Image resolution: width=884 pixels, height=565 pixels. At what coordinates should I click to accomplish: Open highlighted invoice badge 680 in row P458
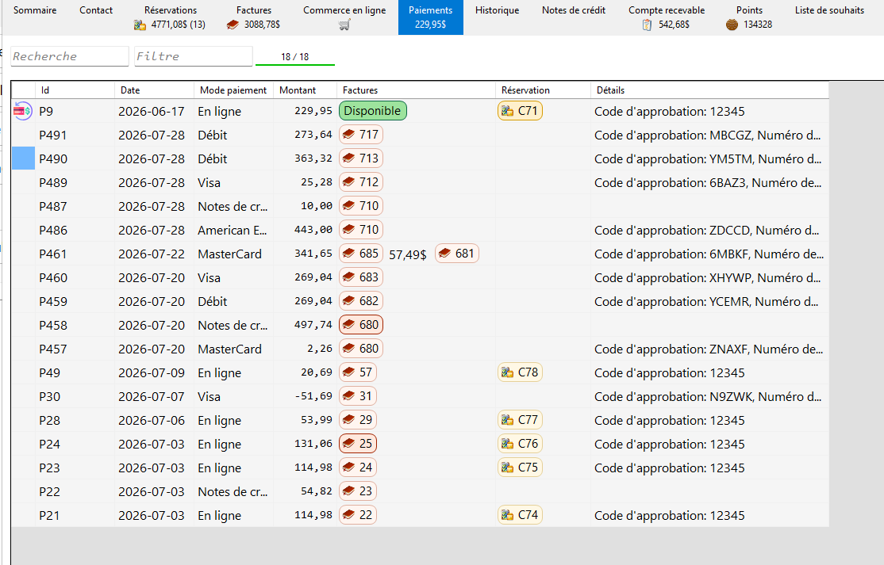pos(361,325)
